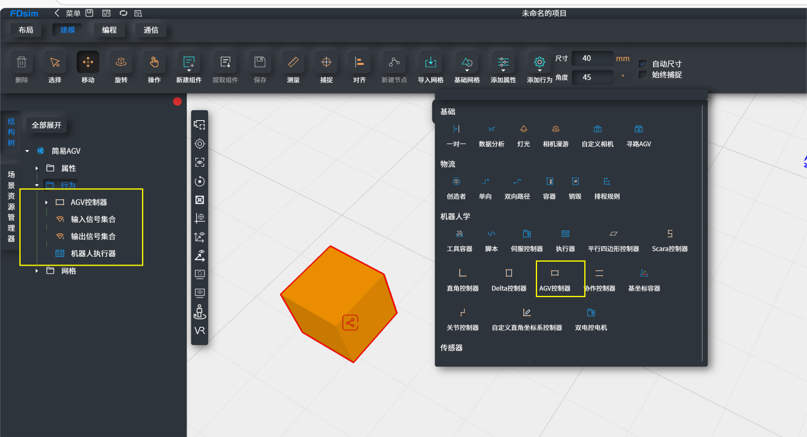Select the Rotate (旋转) tool
The width and height of the screenshot is (807, 437).
[121, 62]
